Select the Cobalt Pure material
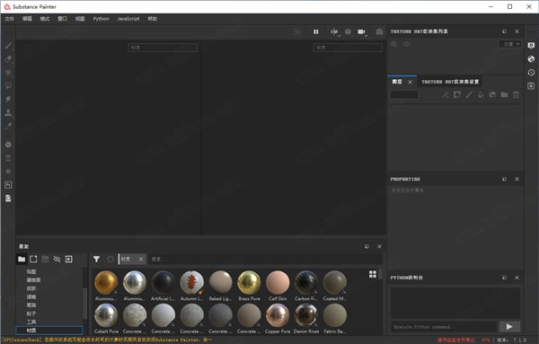The width and height of the screenshot is (539, 344). pyautogui.click(x=106, y=319)
